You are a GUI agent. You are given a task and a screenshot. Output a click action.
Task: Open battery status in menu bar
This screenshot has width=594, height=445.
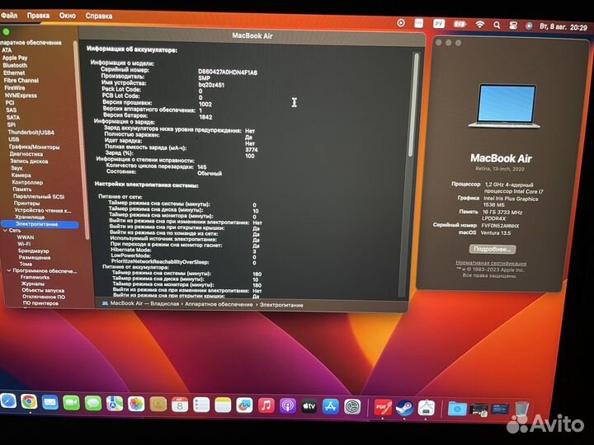(x=460, y=25)
